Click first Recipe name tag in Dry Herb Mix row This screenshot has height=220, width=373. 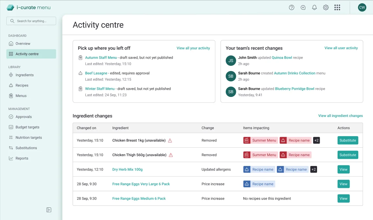259,170
